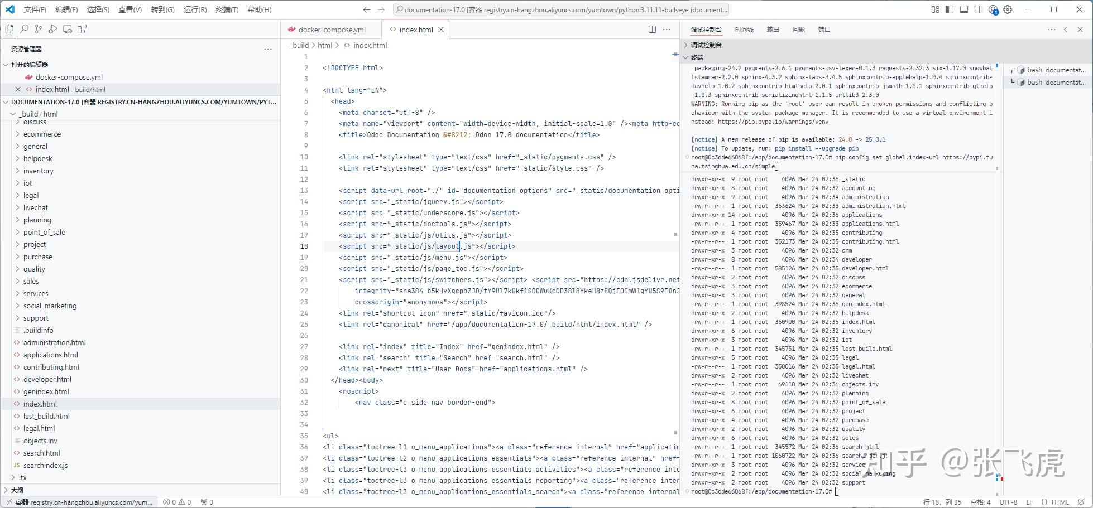The height and width of the screenshot is (508, 1093).
Task: Open the Manage gear settings
Action: pos(1008,9)
